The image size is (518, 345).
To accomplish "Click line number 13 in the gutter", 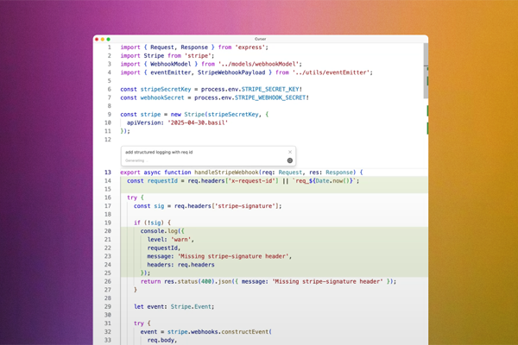I will 107,172.
